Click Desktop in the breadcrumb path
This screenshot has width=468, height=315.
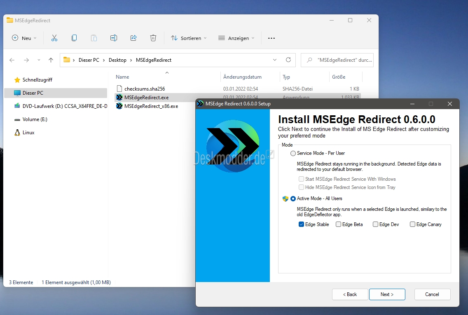tap(117, 60)
